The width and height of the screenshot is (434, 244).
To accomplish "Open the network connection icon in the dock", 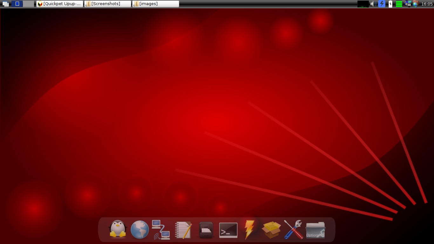I will click(x=161, y=230).
